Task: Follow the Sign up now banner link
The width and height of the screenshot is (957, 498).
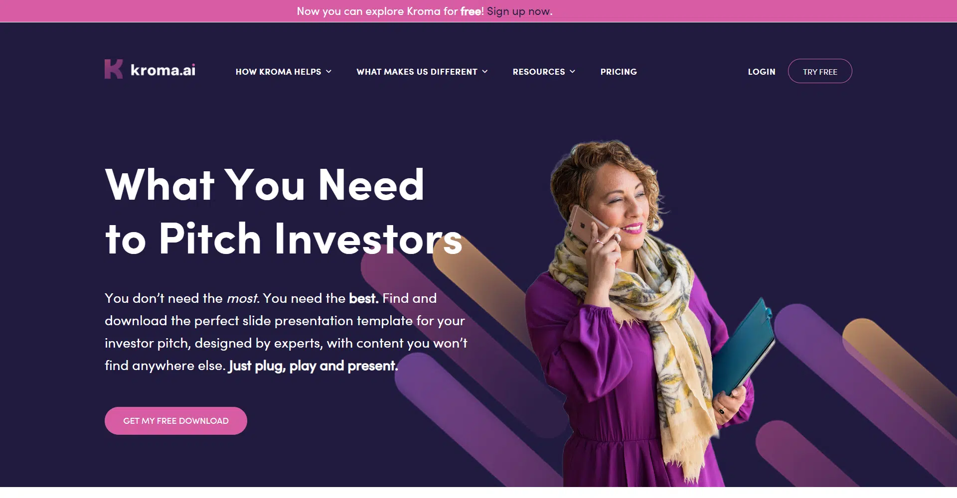Action: 519,11
